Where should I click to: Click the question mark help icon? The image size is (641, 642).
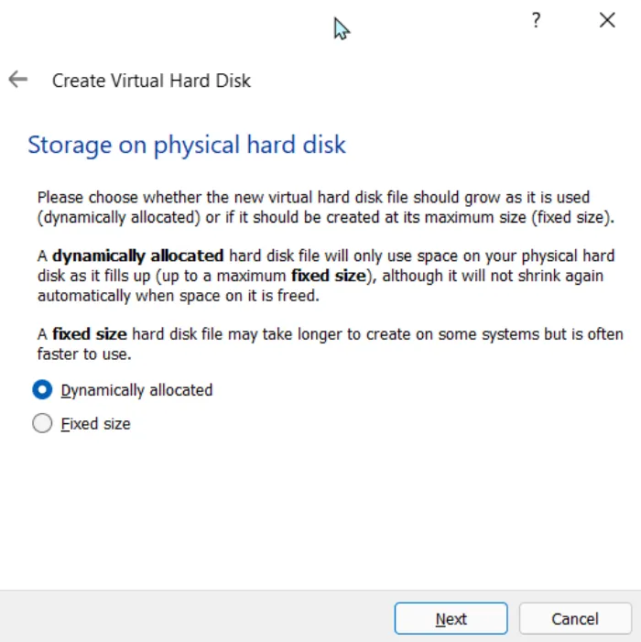pyautogui.click(x=537, y=21)
